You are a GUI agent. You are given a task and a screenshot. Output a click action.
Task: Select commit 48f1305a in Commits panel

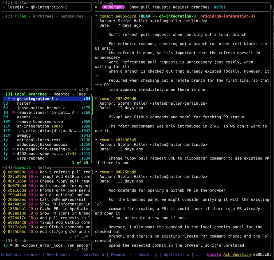[x=47, y=181]
